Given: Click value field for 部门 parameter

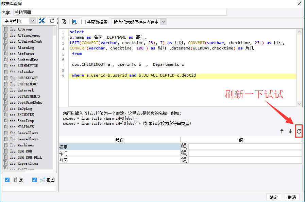Looking at the screenshot, I should point(245,153).
